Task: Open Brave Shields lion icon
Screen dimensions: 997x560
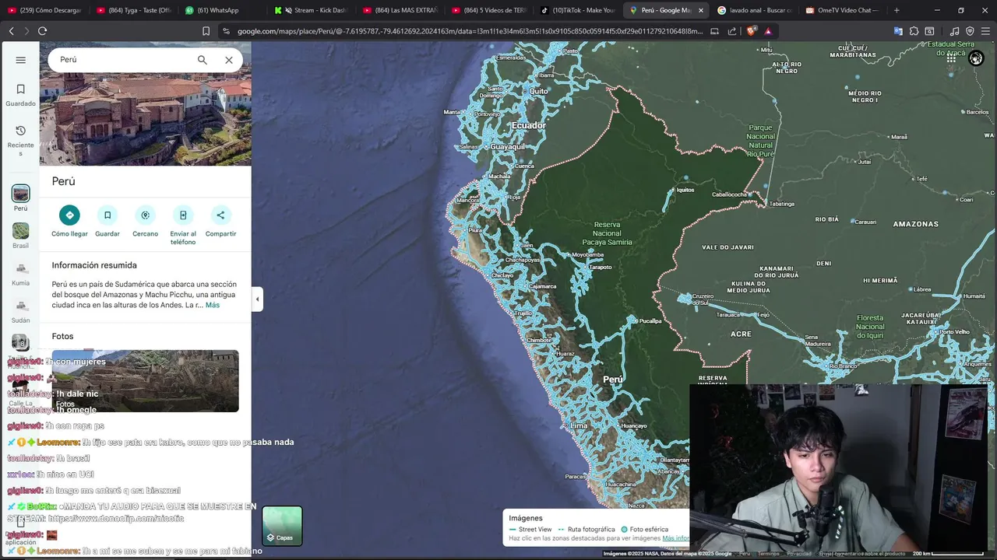Action: coord(751,31)
